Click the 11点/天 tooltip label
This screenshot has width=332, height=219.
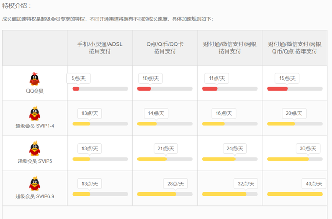217,79
